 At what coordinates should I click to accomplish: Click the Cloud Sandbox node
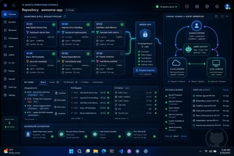tap(177, 67)
